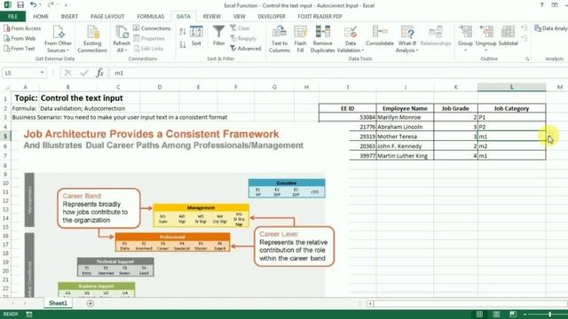This screenshot has width=568, height=319.
Task: Select cell with Marilyn Monroe
Action: point(405,117)
